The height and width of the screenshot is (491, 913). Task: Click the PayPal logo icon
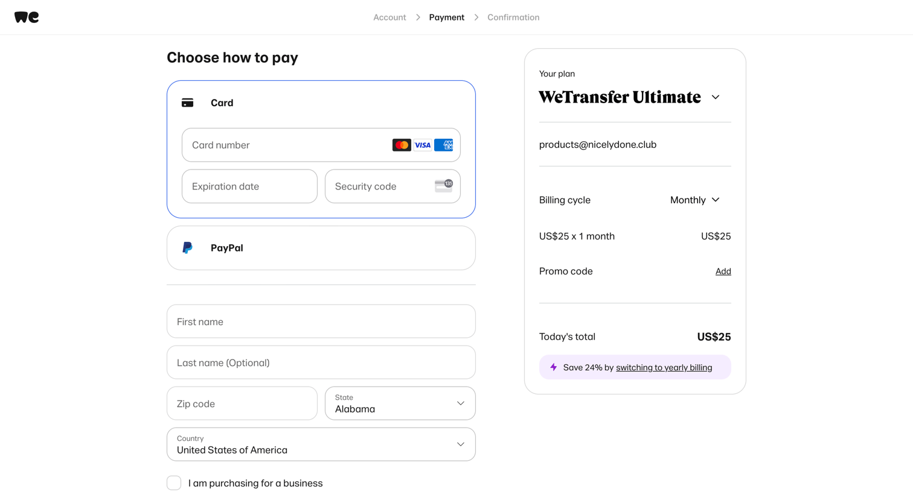point(188,248)
